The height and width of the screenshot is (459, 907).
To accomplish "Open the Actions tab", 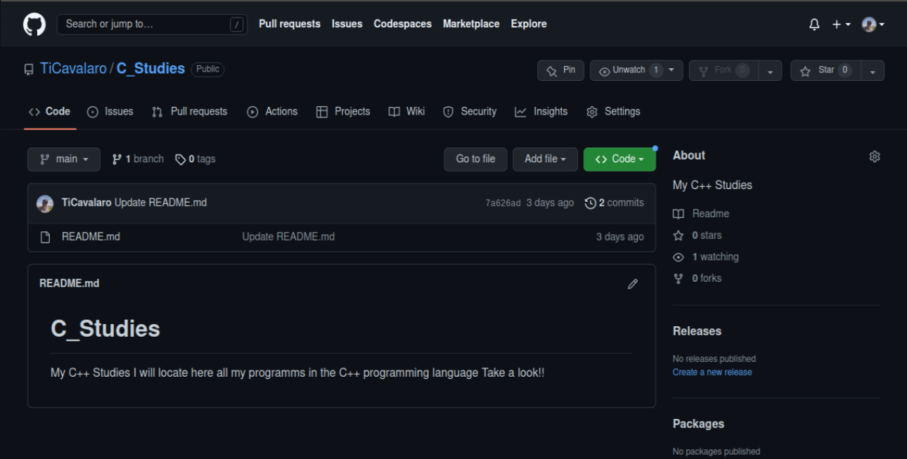I will [272, 112].
